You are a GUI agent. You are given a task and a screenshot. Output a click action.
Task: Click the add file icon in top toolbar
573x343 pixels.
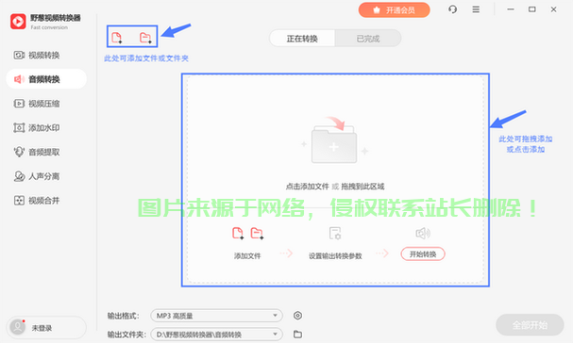click(x=116, y=38)
